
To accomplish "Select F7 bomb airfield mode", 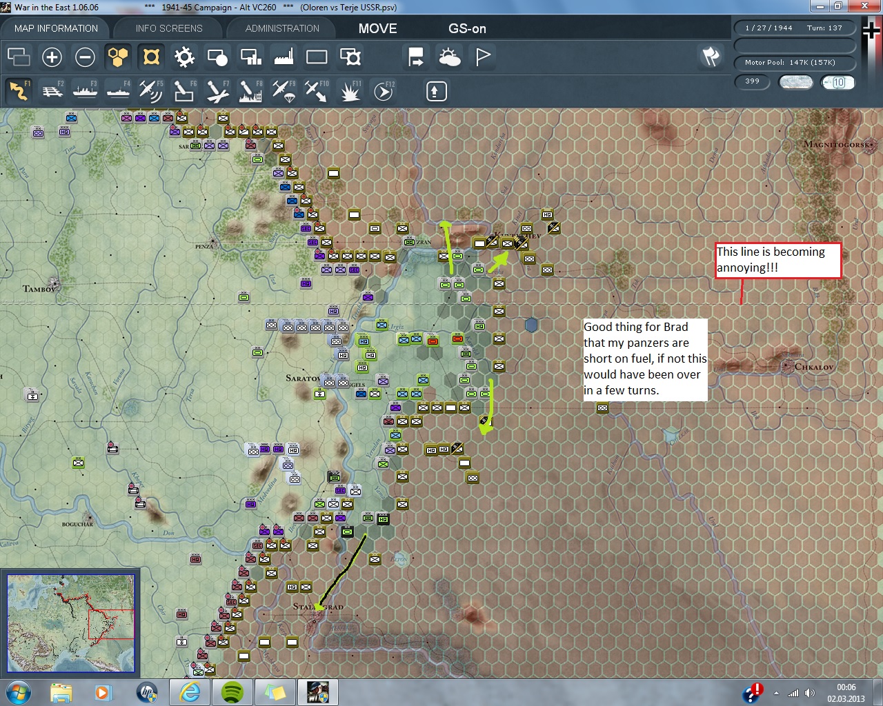I will pos(217,91).
